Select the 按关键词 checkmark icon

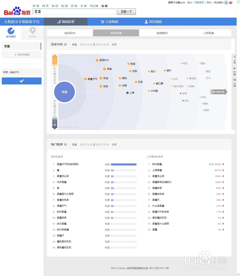pyautogui.click(x=11, y=31)
